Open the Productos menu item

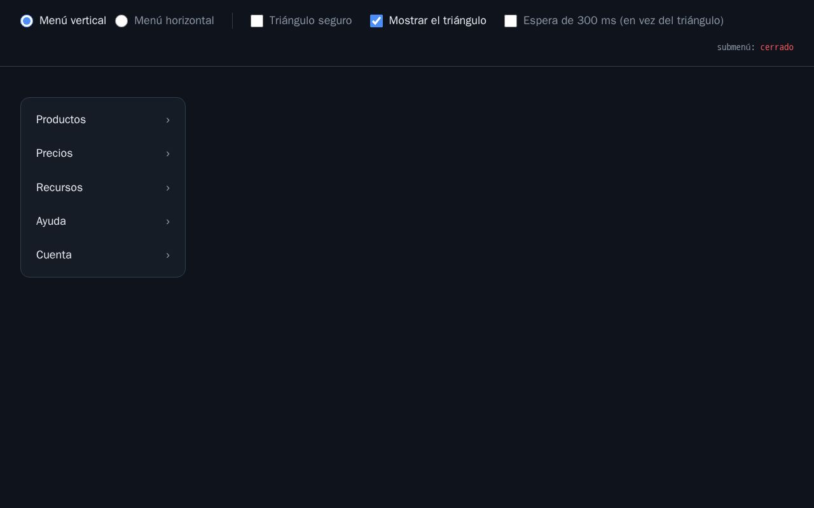coord(103,120)
